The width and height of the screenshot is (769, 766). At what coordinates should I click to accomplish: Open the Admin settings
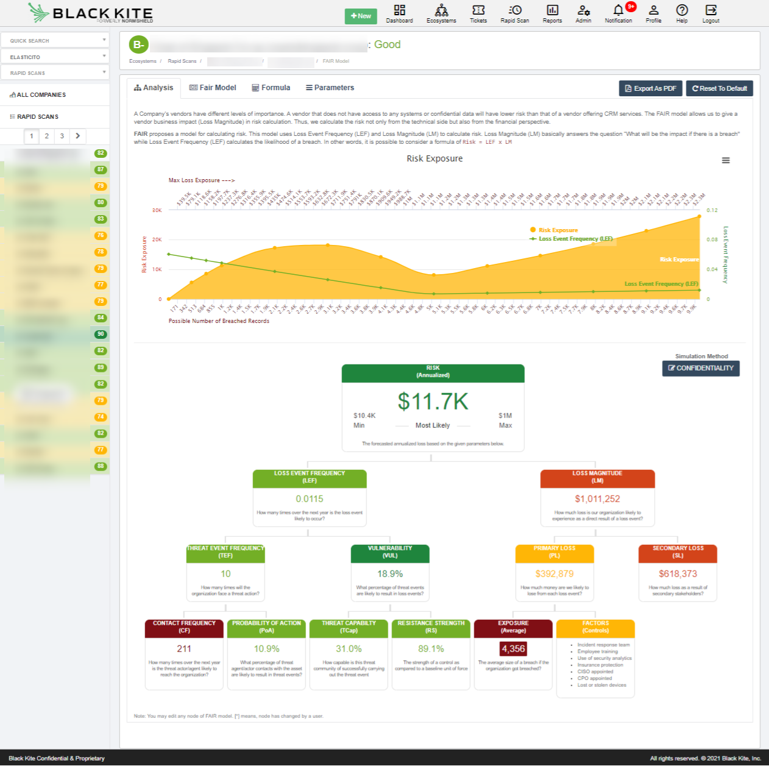[x=583, y=13]
